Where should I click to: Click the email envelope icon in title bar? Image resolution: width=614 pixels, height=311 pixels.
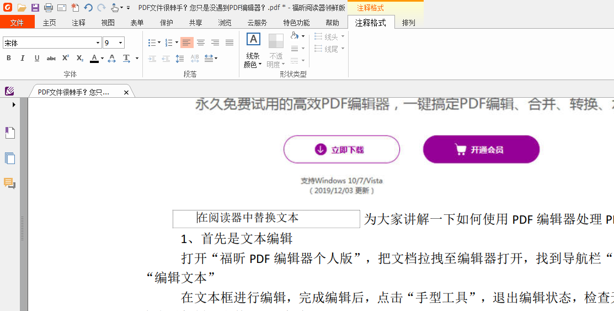[x=61, y=7]
